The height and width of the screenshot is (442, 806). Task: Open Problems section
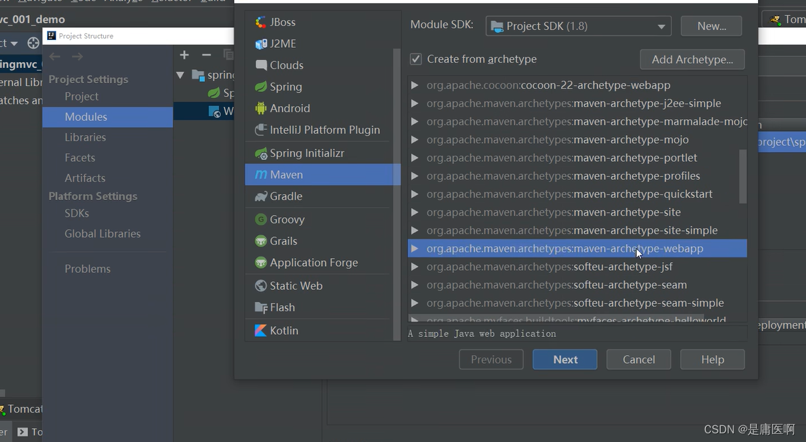88,269
